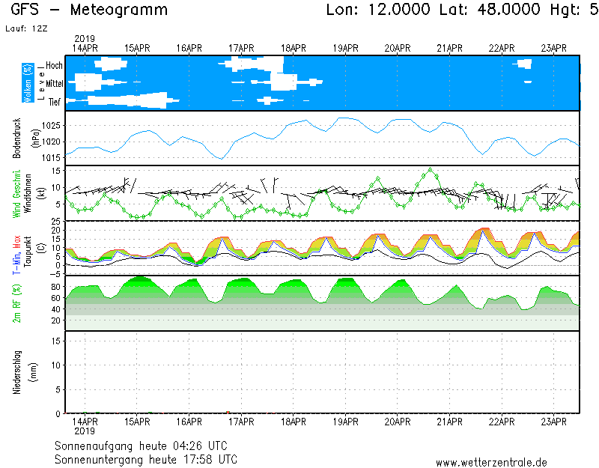Image resolution: width=599 pixels, height=468 pixels.
Task: Click the green 'Wind Geschwi.' axis label
Action: (16, 194)
